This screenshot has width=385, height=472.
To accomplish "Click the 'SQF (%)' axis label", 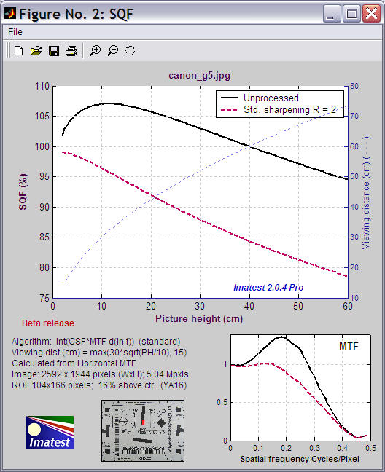I will coord(23,192).
